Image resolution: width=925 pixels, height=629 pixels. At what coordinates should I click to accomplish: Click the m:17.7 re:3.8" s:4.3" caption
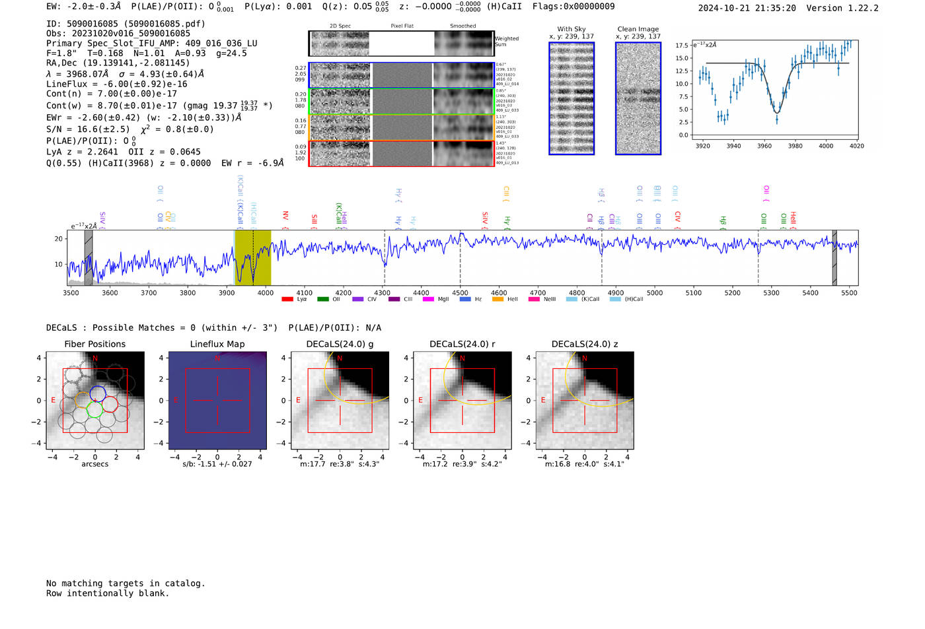[x=340, y=464]
